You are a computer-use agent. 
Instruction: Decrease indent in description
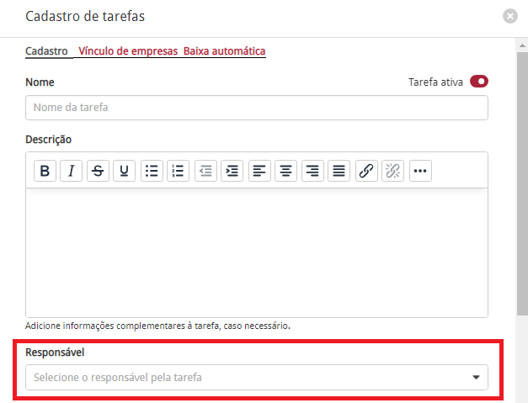[205, 171]
